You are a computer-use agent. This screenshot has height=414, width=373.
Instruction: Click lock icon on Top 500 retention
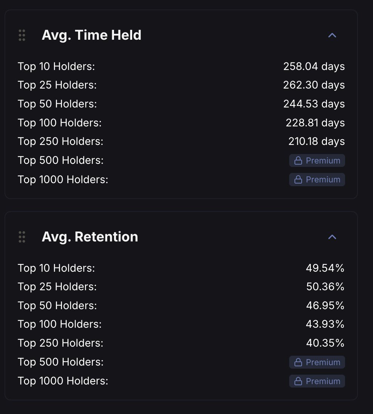(x=298, y=362)
